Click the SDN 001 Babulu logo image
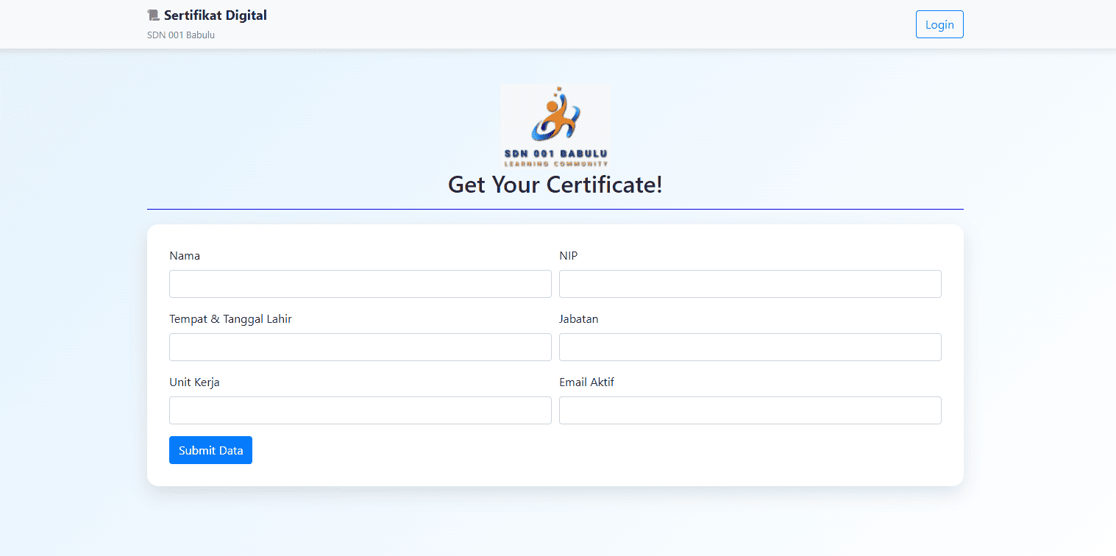 tap(555, 126)
